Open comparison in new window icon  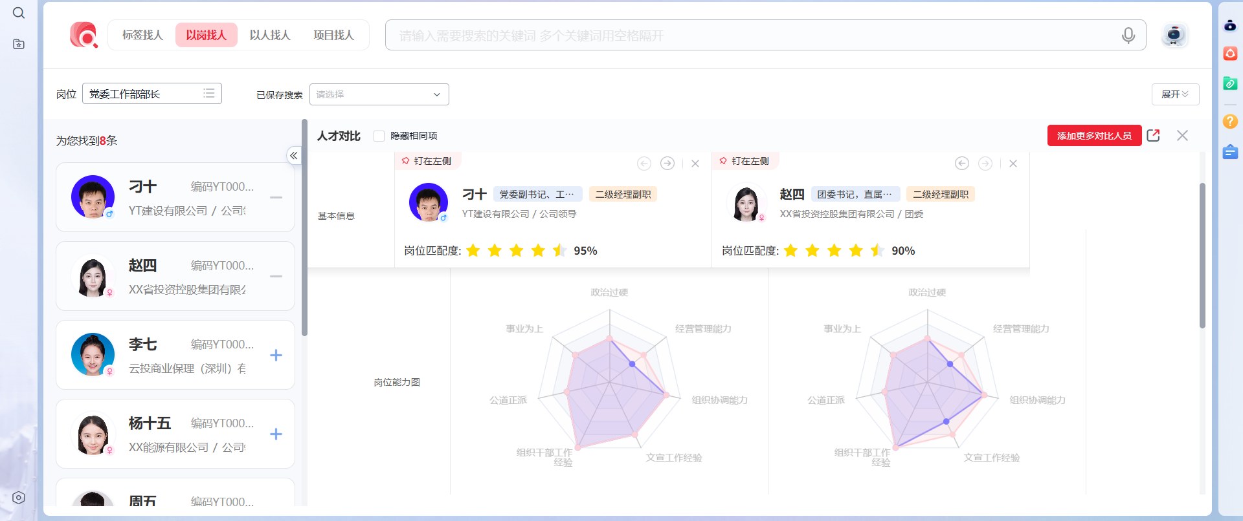coord(1153,135)
